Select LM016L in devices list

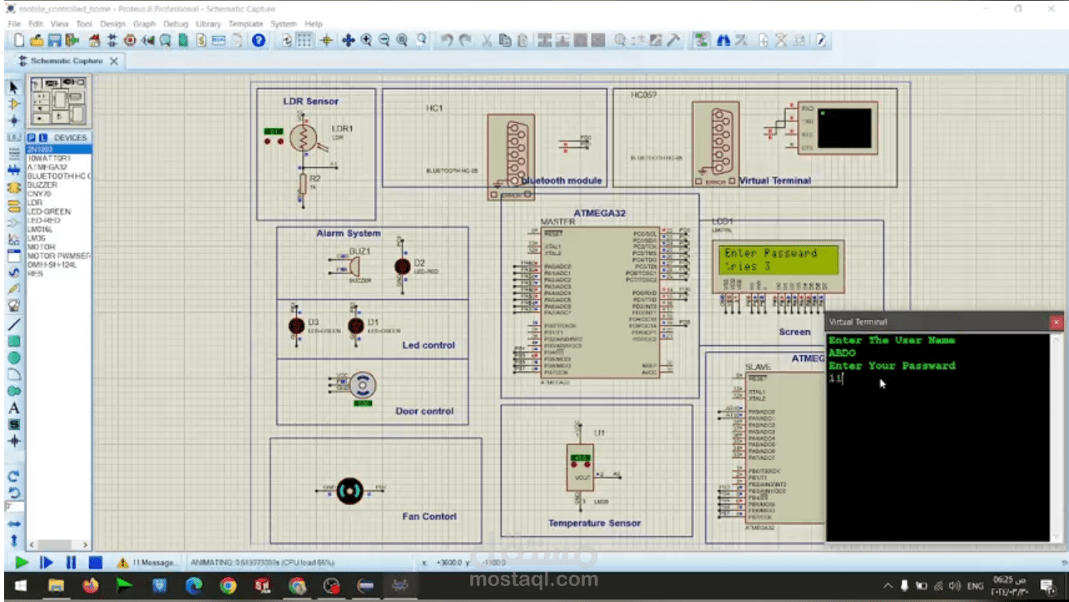tap(40, 229)
